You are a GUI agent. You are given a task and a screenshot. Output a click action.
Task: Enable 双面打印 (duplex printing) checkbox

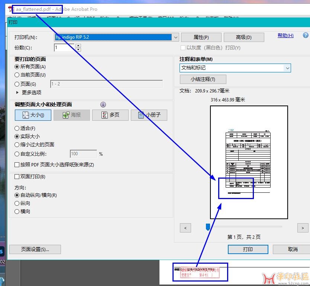17,177
